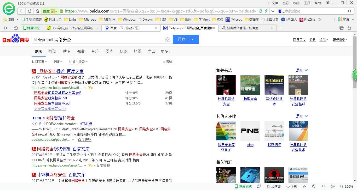Click the IE kernel switch icon
Screen dimensions: 357x190
(x=314, y=186)
